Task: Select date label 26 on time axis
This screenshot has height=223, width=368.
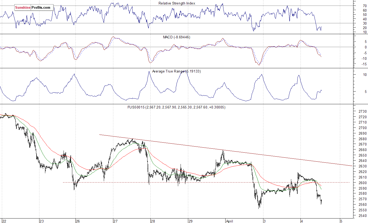Action: point(78,221)
